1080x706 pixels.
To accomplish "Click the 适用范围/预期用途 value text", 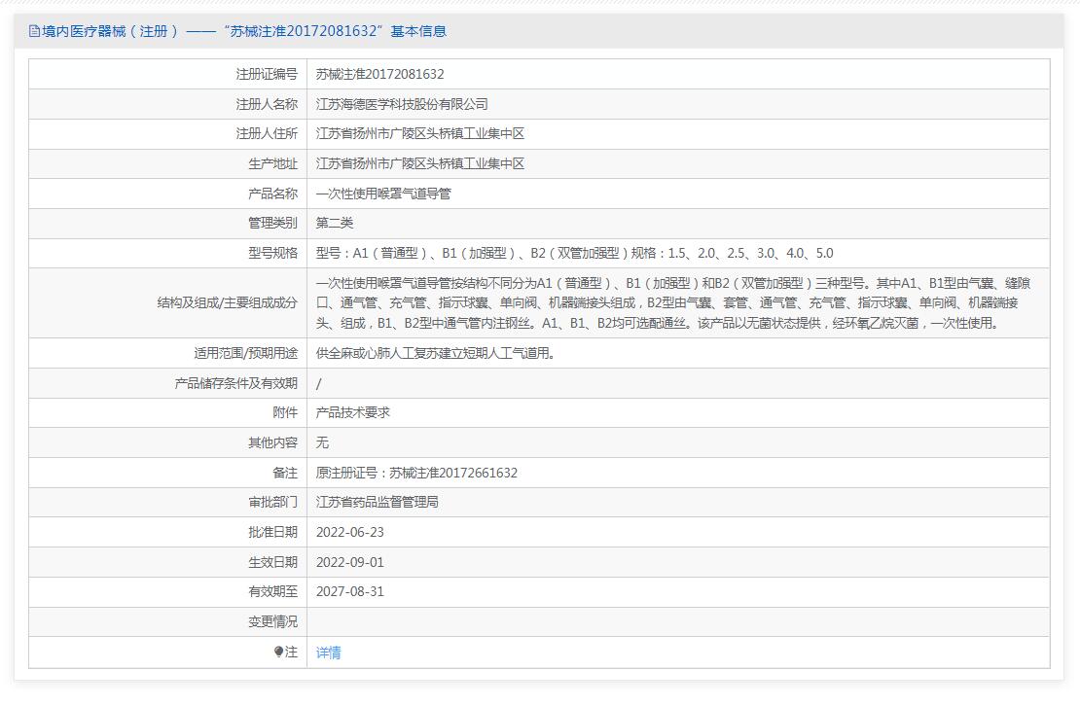I will click(x=436, y=353).
